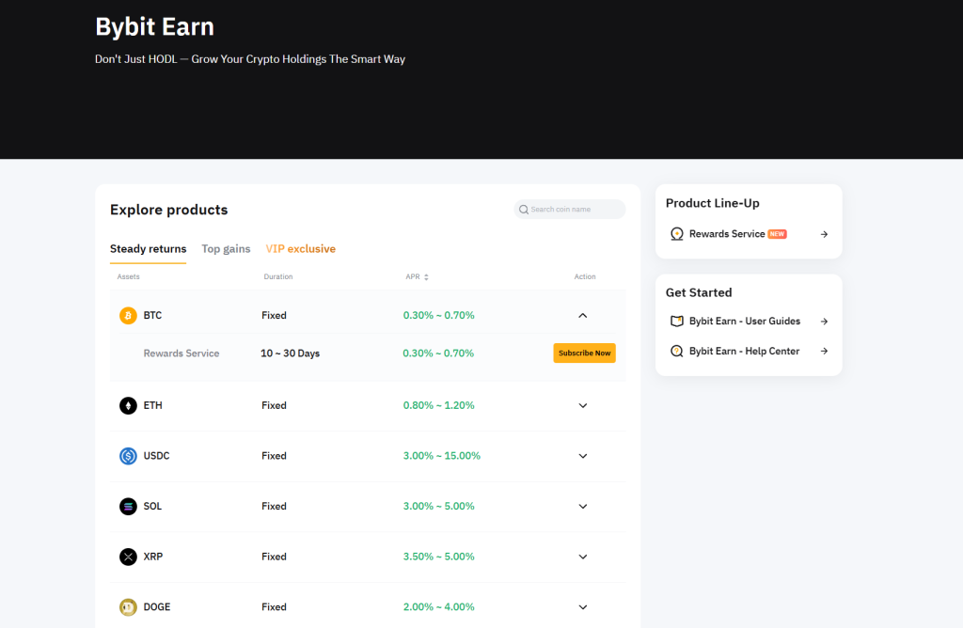Click the APR column header
Screen dimensions: 963x628
413,276
